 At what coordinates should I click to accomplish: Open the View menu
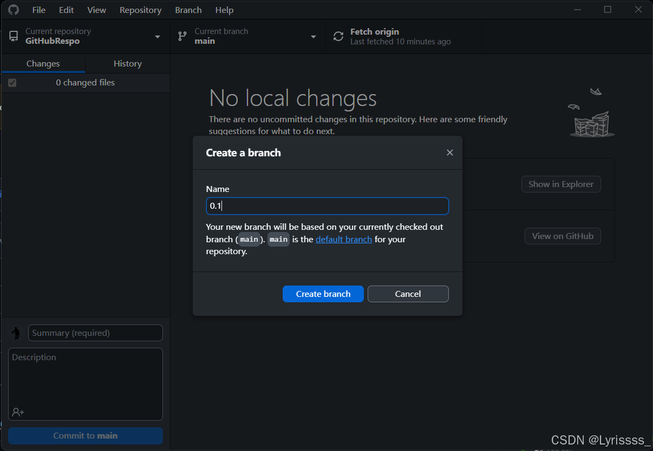(97, 10)
